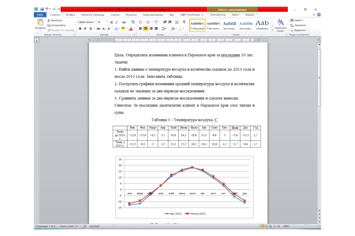Align text left
355x236 pixels.
(140, 29)
